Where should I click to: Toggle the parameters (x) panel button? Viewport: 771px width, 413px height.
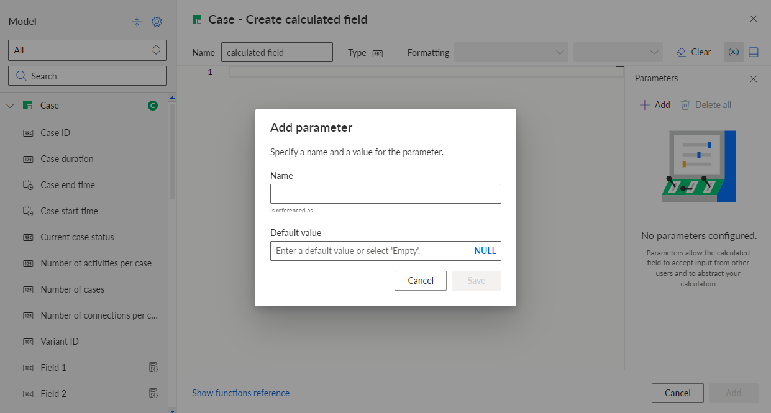(x=734, y=52)
